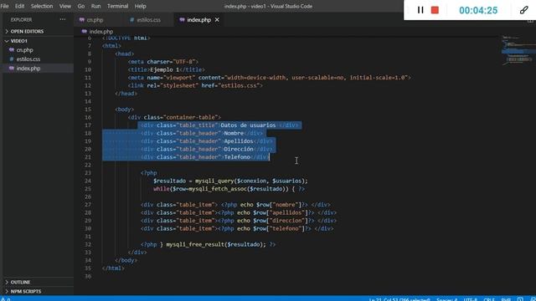Switch to the estilos.css tab
The image size is (536, 301).
click(148, 20)
